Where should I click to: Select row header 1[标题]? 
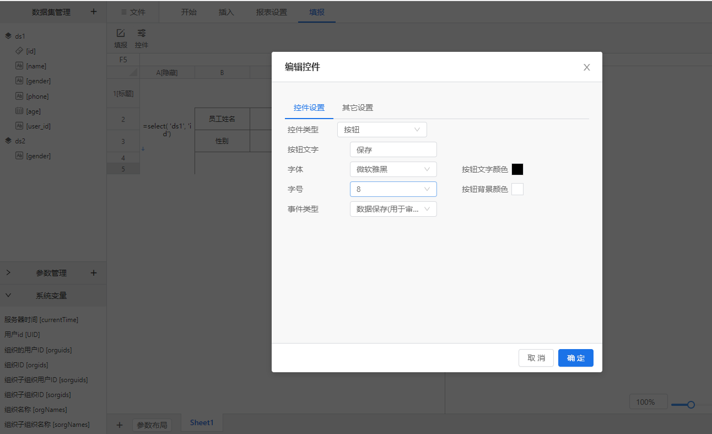123,93
